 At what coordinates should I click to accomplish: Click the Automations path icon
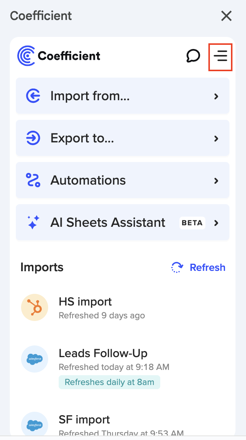pyautogui.click(x=33, y=180)
